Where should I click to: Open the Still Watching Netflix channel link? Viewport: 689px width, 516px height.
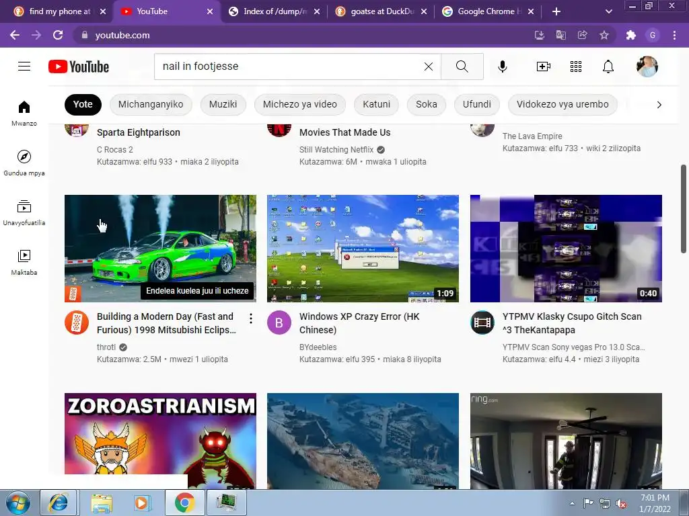coord(336,150)
